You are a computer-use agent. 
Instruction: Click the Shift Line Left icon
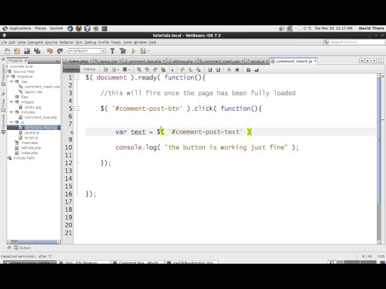click(210, 70)
